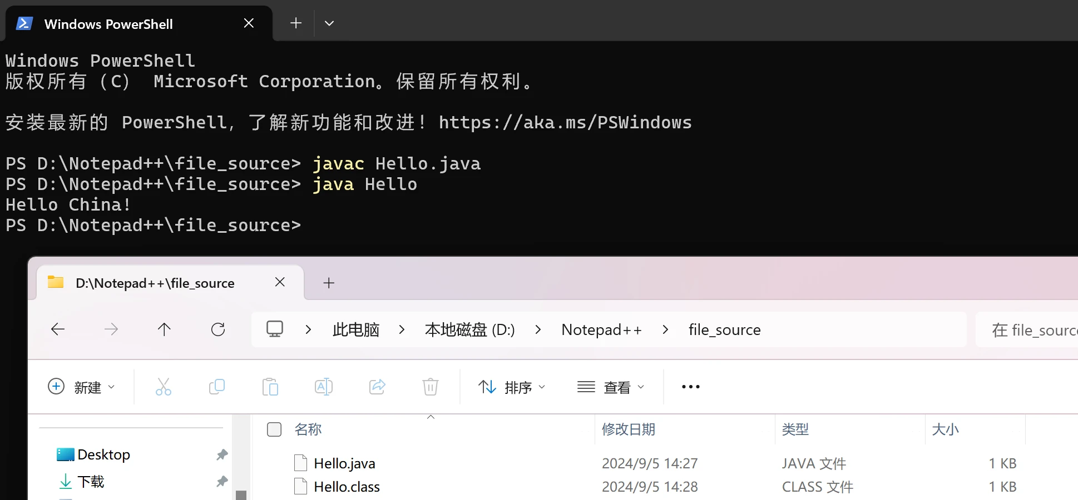Click the Hello.java file icon

coord(300,463)
